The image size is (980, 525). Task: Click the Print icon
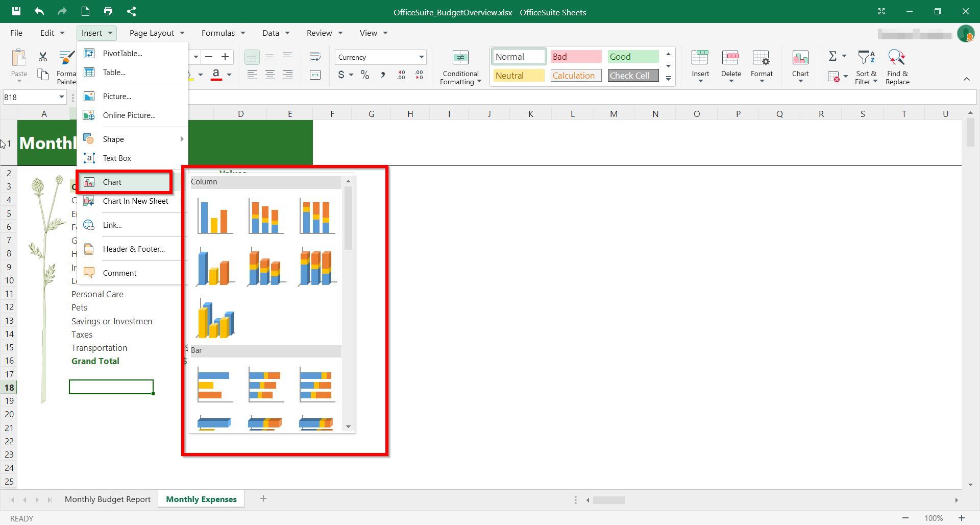click(x=108, y=11)
